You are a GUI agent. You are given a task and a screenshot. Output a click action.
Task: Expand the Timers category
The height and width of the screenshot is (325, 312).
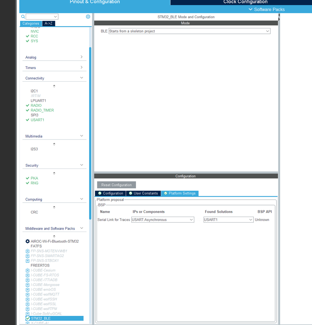pos(81,67)
